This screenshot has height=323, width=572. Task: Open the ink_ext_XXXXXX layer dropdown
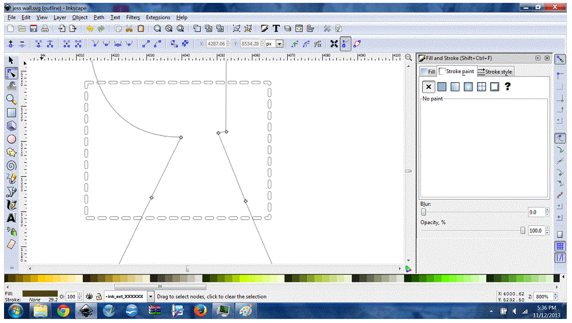click(x=150, y=297)
